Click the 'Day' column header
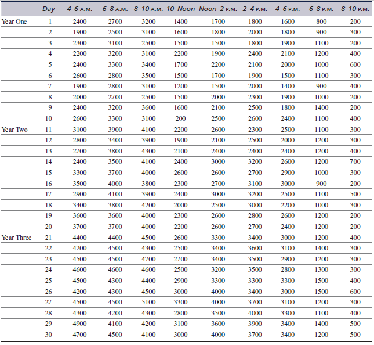 49,9
